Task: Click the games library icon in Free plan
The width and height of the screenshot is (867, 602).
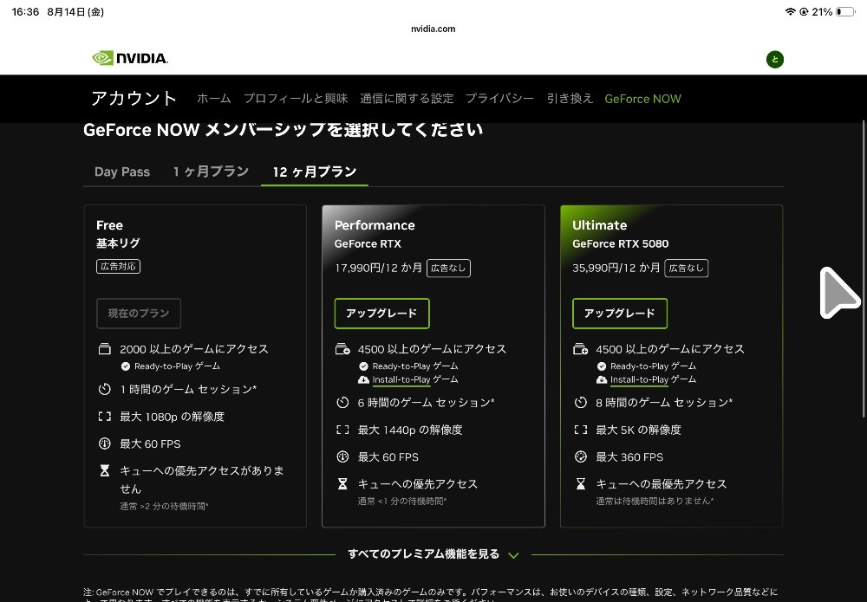Action: (105, 349)
